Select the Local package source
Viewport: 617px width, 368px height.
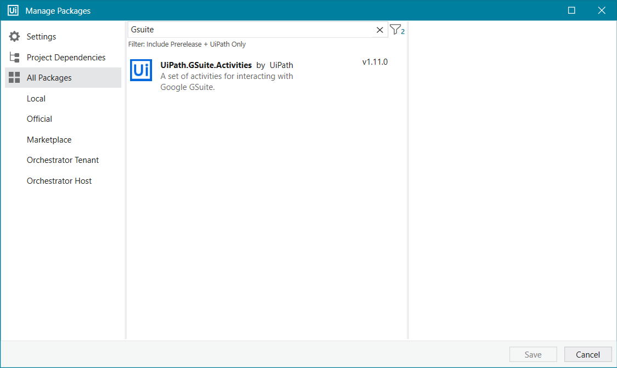click(36, 99)
